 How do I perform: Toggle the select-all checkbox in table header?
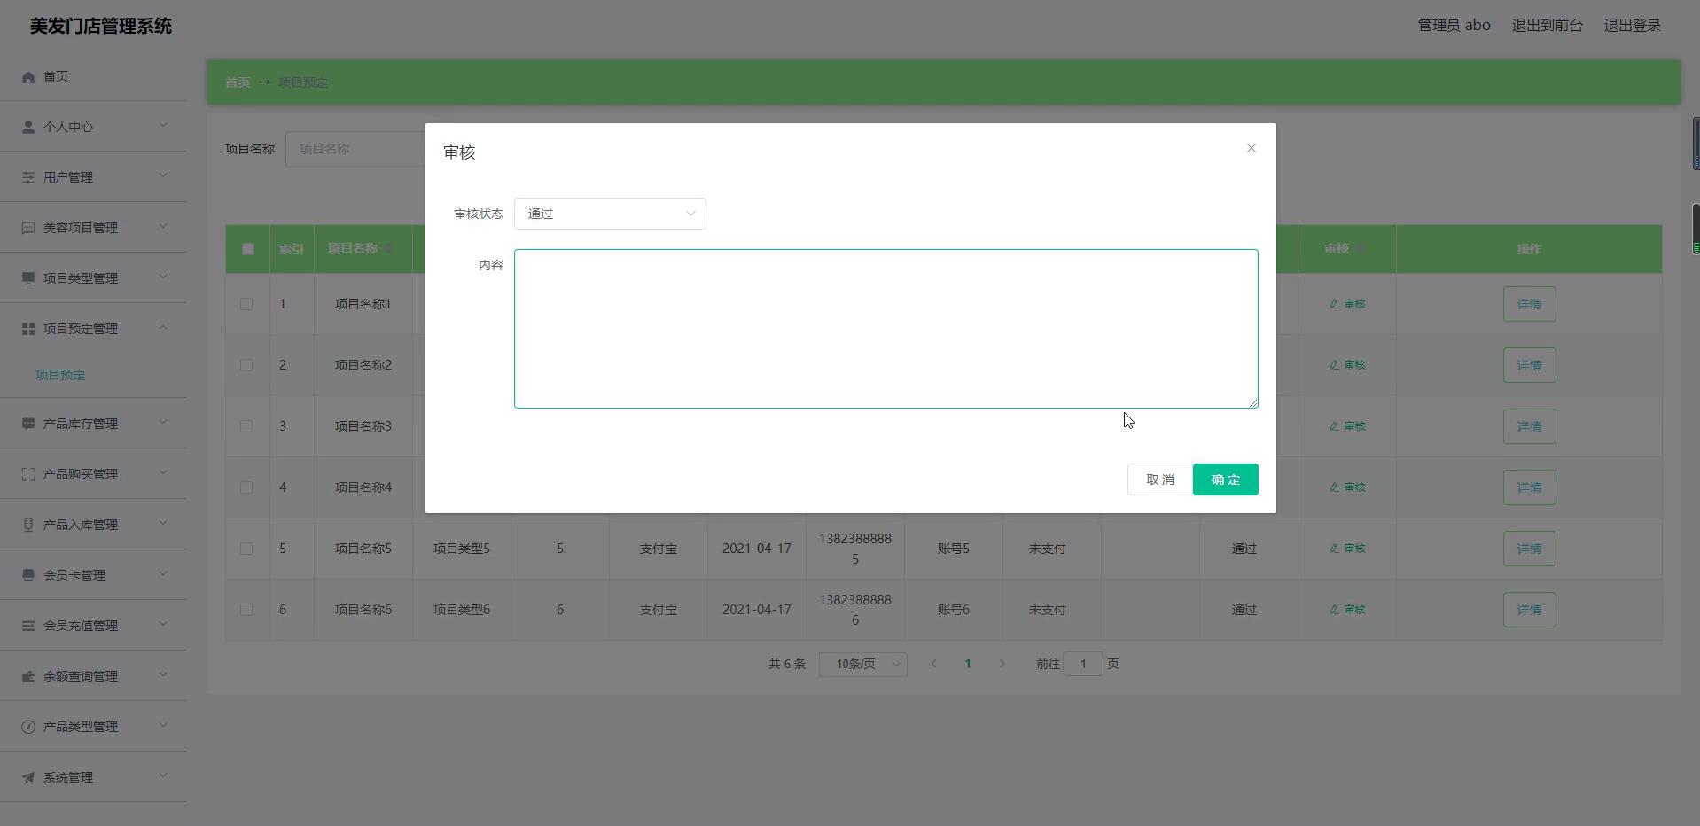click(x=248, y=249)
